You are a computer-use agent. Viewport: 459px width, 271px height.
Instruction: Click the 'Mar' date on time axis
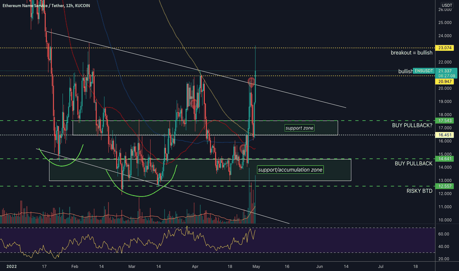pos(131,266)
